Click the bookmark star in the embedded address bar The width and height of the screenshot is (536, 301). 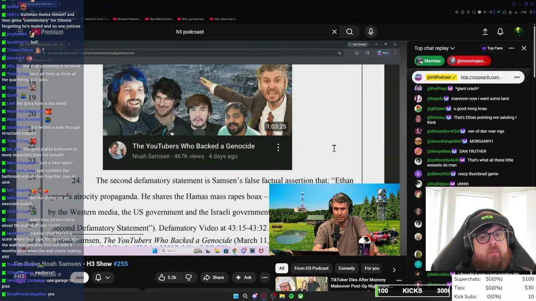tap(340, 53)
